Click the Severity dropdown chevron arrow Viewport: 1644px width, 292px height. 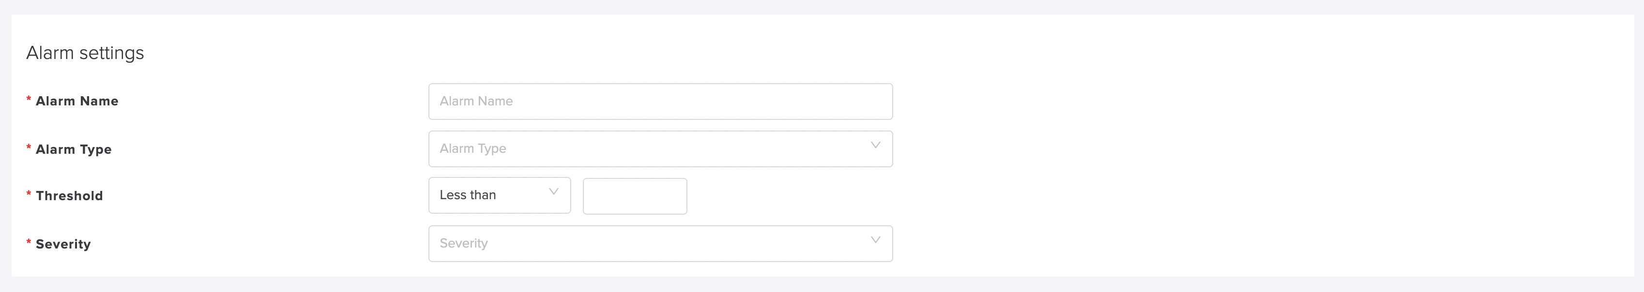click(876, 240)
